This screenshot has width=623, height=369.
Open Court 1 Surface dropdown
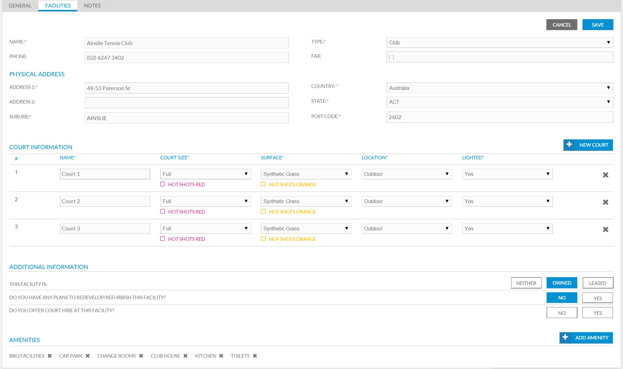click(306, 174)
